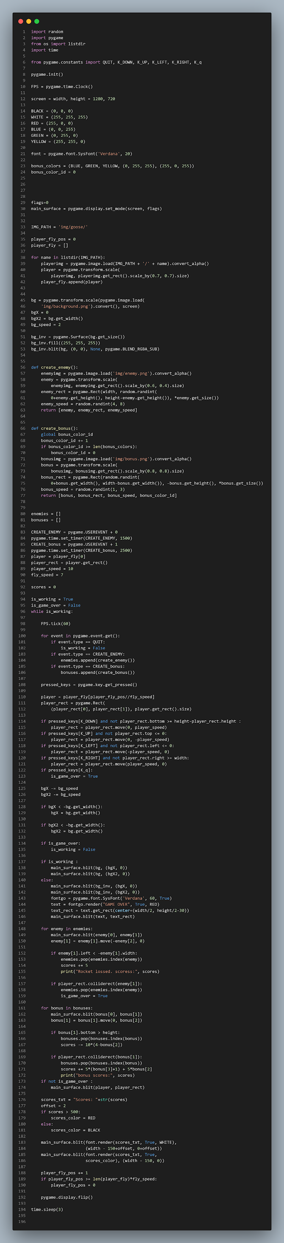The height and width of the screenshot is (1243, 284).
Task: Click the red close window dot
Action: click(20, 21)
